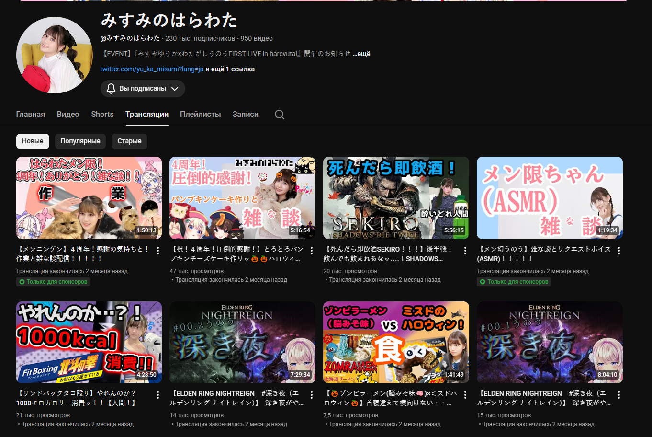Switch to the Записи tab
This screenshot has width=652, height=437.
pos(246,115)
